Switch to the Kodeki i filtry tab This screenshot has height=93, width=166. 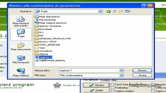[109, 80]
